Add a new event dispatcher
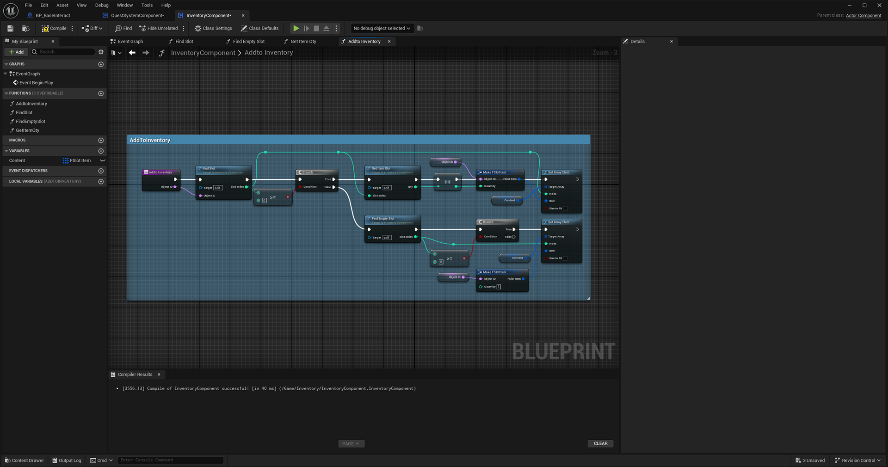Viewport: 888px width, 467px height. pyautogui.click(x=101, y=171)
